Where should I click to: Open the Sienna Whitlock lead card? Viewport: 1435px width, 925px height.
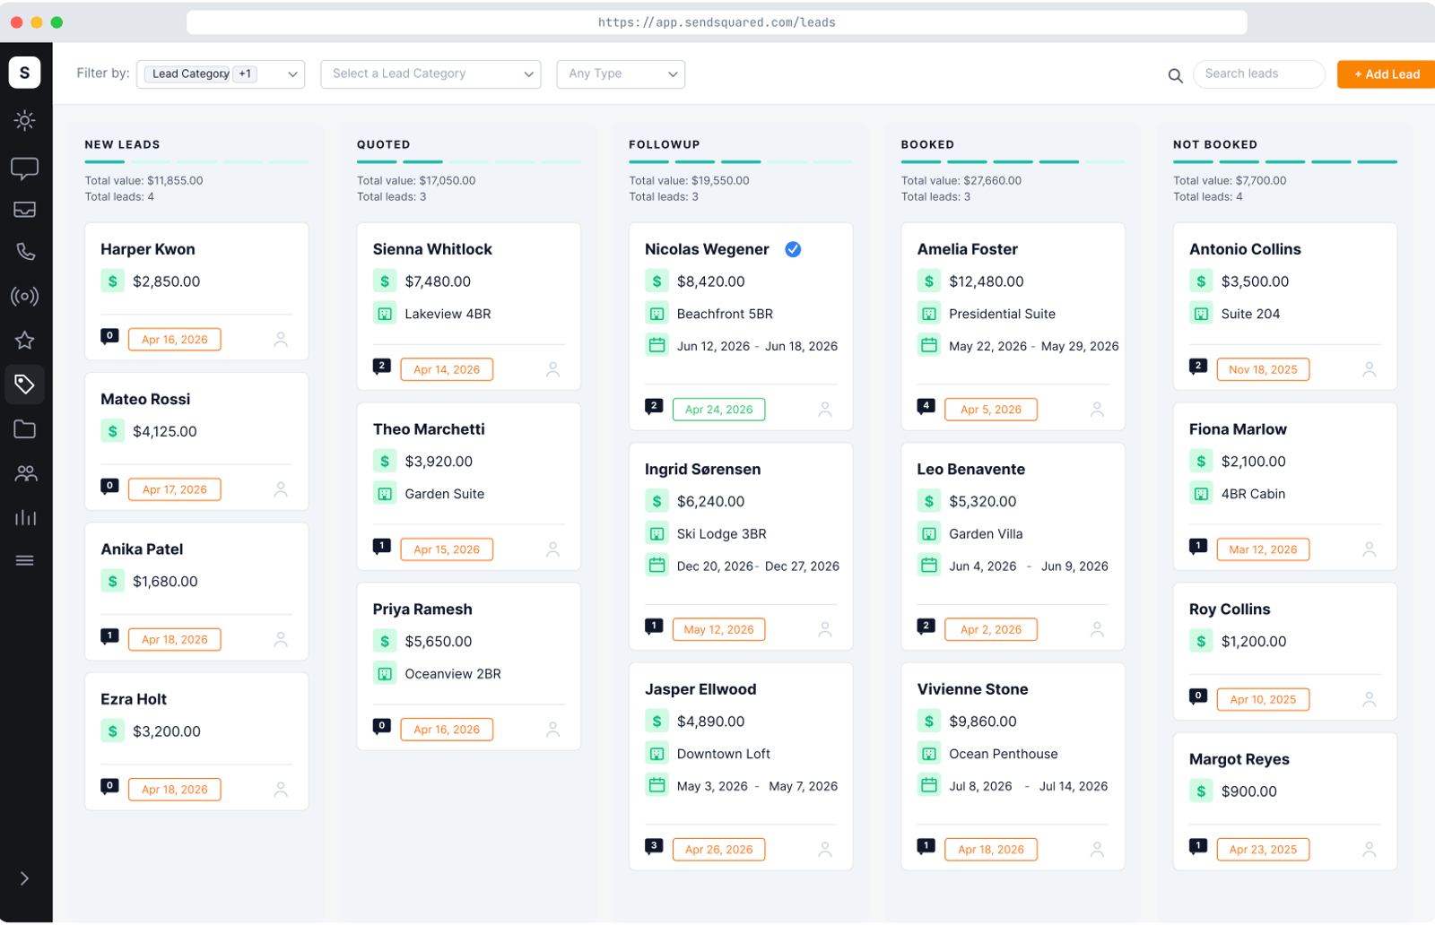click(468, 307)
